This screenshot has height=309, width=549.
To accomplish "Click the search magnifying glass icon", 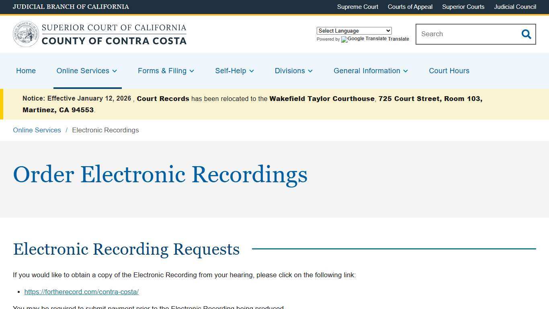I will [526, 34].
